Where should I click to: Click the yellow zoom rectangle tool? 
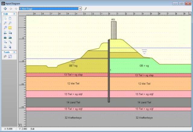[x=10, y=28]
